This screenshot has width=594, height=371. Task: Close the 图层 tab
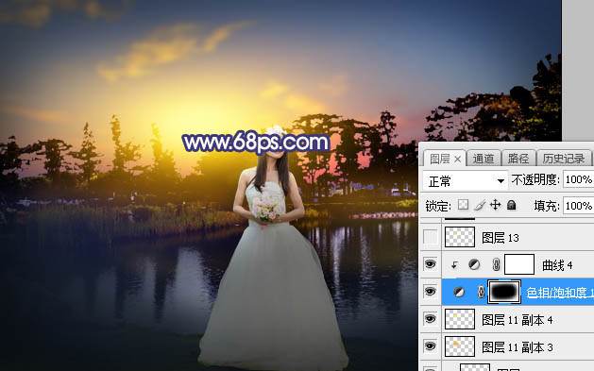(458, 160)
